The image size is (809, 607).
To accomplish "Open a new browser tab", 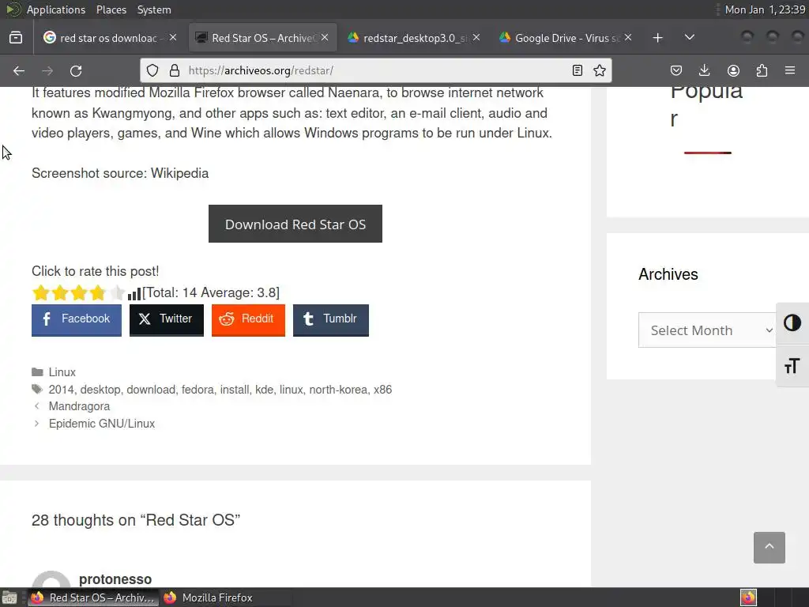I will click(657, 38).
